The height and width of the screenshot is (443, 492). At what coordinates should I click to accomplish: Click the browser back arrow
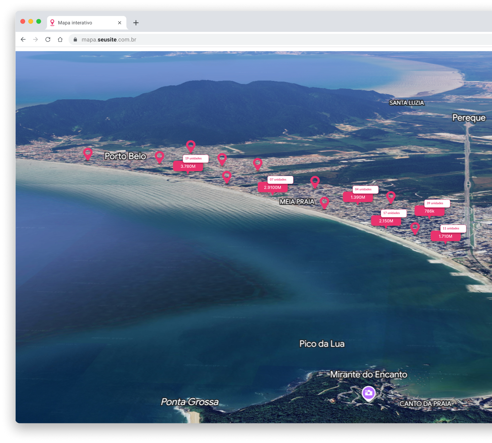pos(23,40)
